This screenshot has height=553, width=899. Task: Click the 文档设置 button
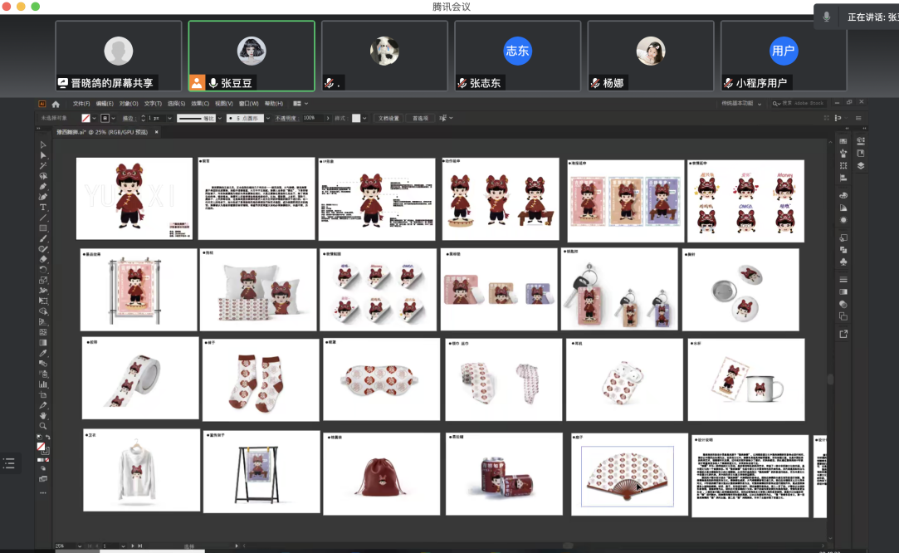coord(388,119)
